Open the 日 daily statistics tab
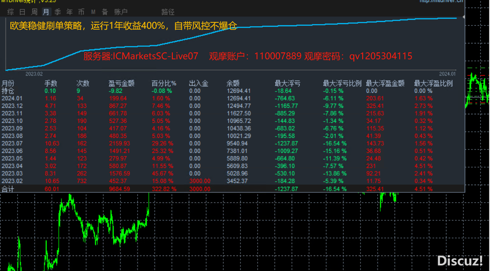The width and height of the screenshot is (490, 271). [22, 12]
